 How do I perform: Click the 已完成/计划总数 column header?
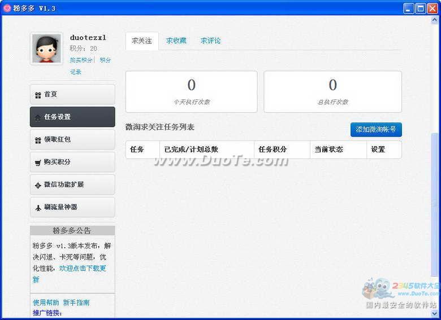[x=191, y=150]
